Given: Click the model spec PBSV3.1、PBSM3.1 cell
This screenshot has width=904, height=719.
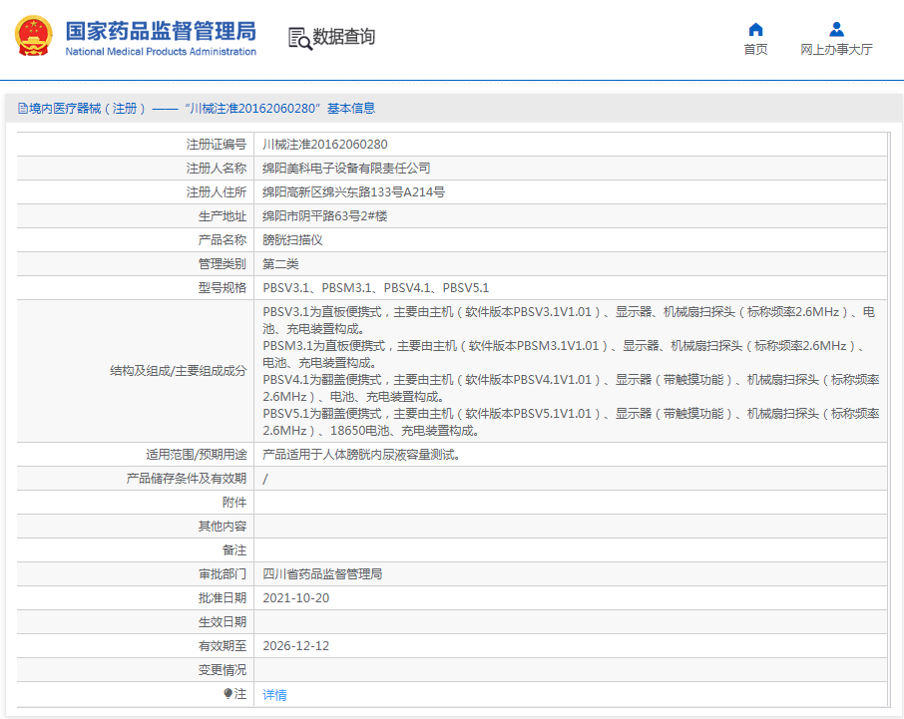Looking at the screenshot, I should (375, 288).
